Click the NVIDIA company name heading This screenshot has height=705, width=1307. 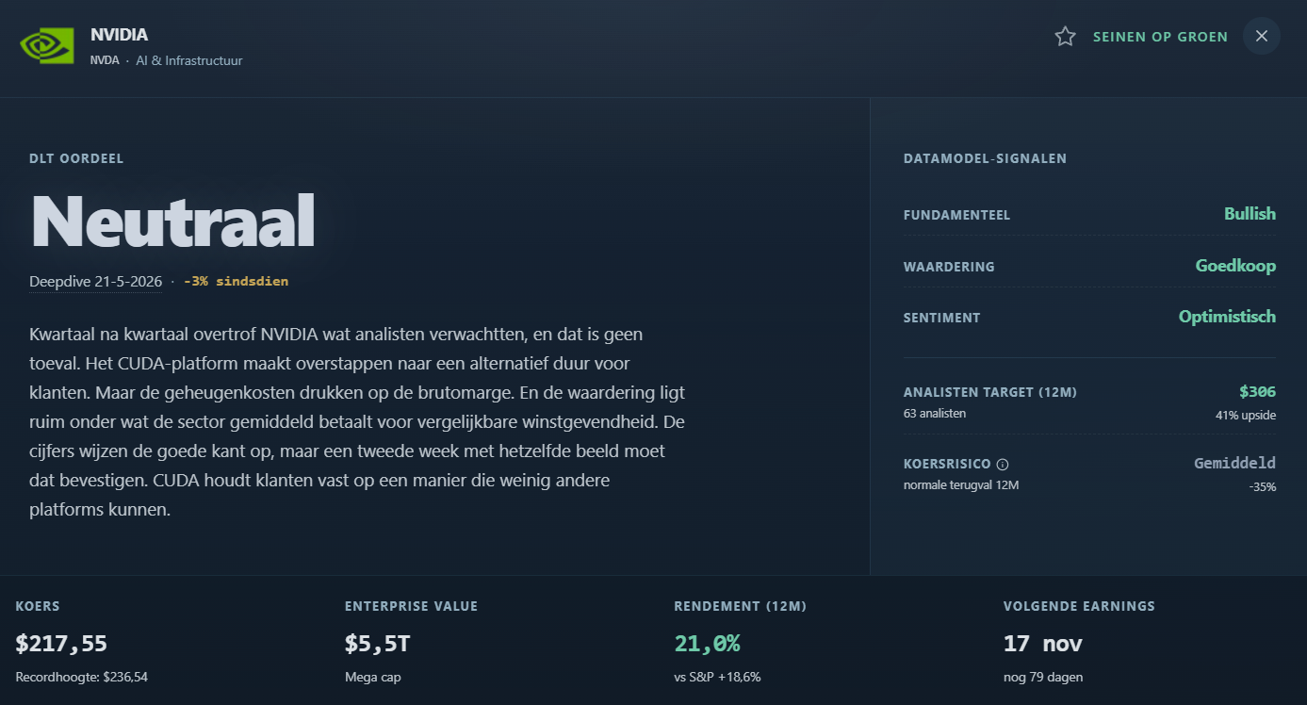(119, 35)
